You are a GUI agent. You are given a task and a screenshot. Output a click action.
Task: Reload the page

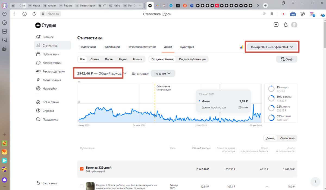click(x=34, y=14)
